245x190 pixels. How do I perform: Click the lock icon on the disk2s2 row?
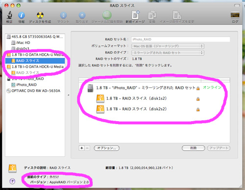[198, 109]
